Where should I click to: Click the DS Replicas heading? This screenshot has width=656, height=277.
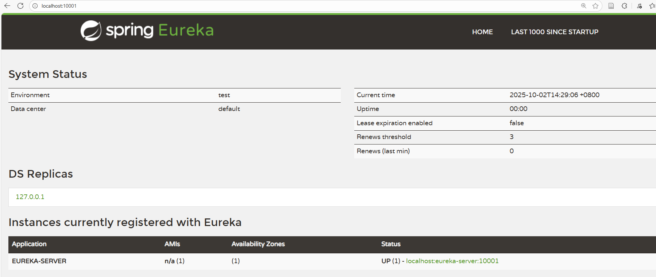[41, 174]
